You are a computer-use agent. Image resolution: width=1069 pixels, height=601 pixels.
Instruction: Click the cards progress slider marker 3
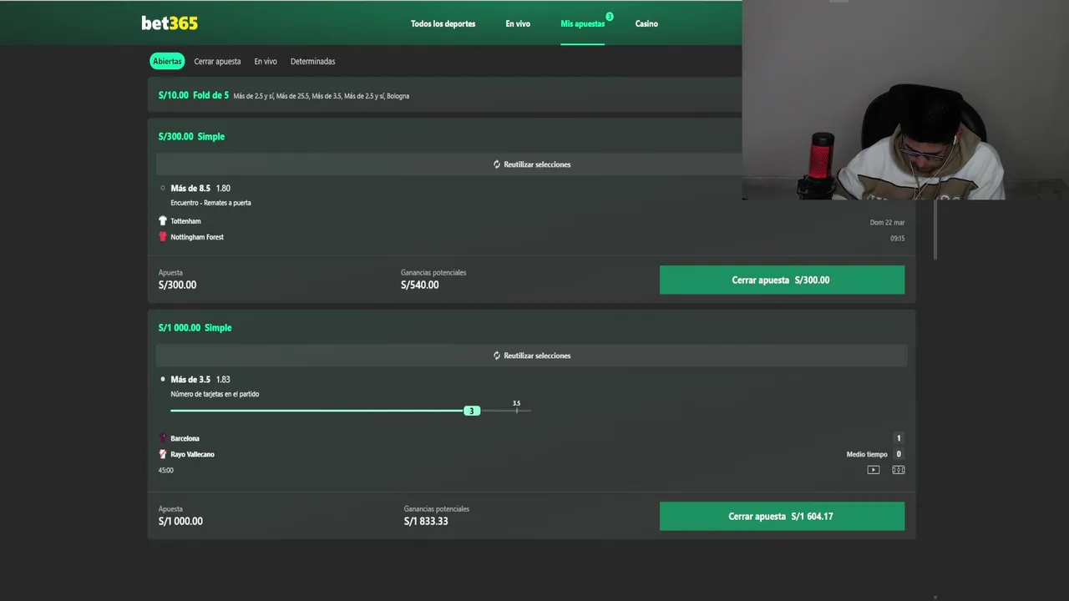coord(472,411)
